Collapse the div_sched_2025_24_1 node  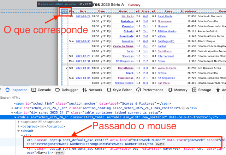(x=12, y=113)
